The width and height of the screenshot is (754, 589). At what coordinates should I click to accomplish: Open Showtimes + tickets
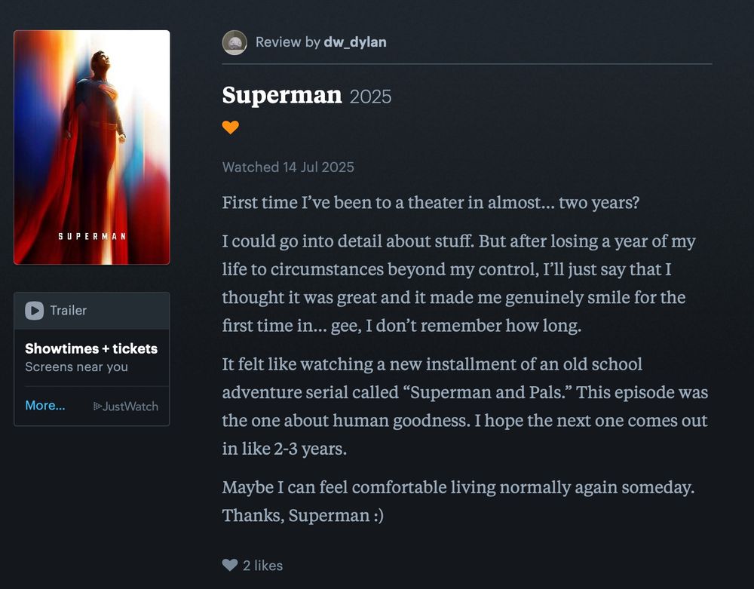coord(91,348)
